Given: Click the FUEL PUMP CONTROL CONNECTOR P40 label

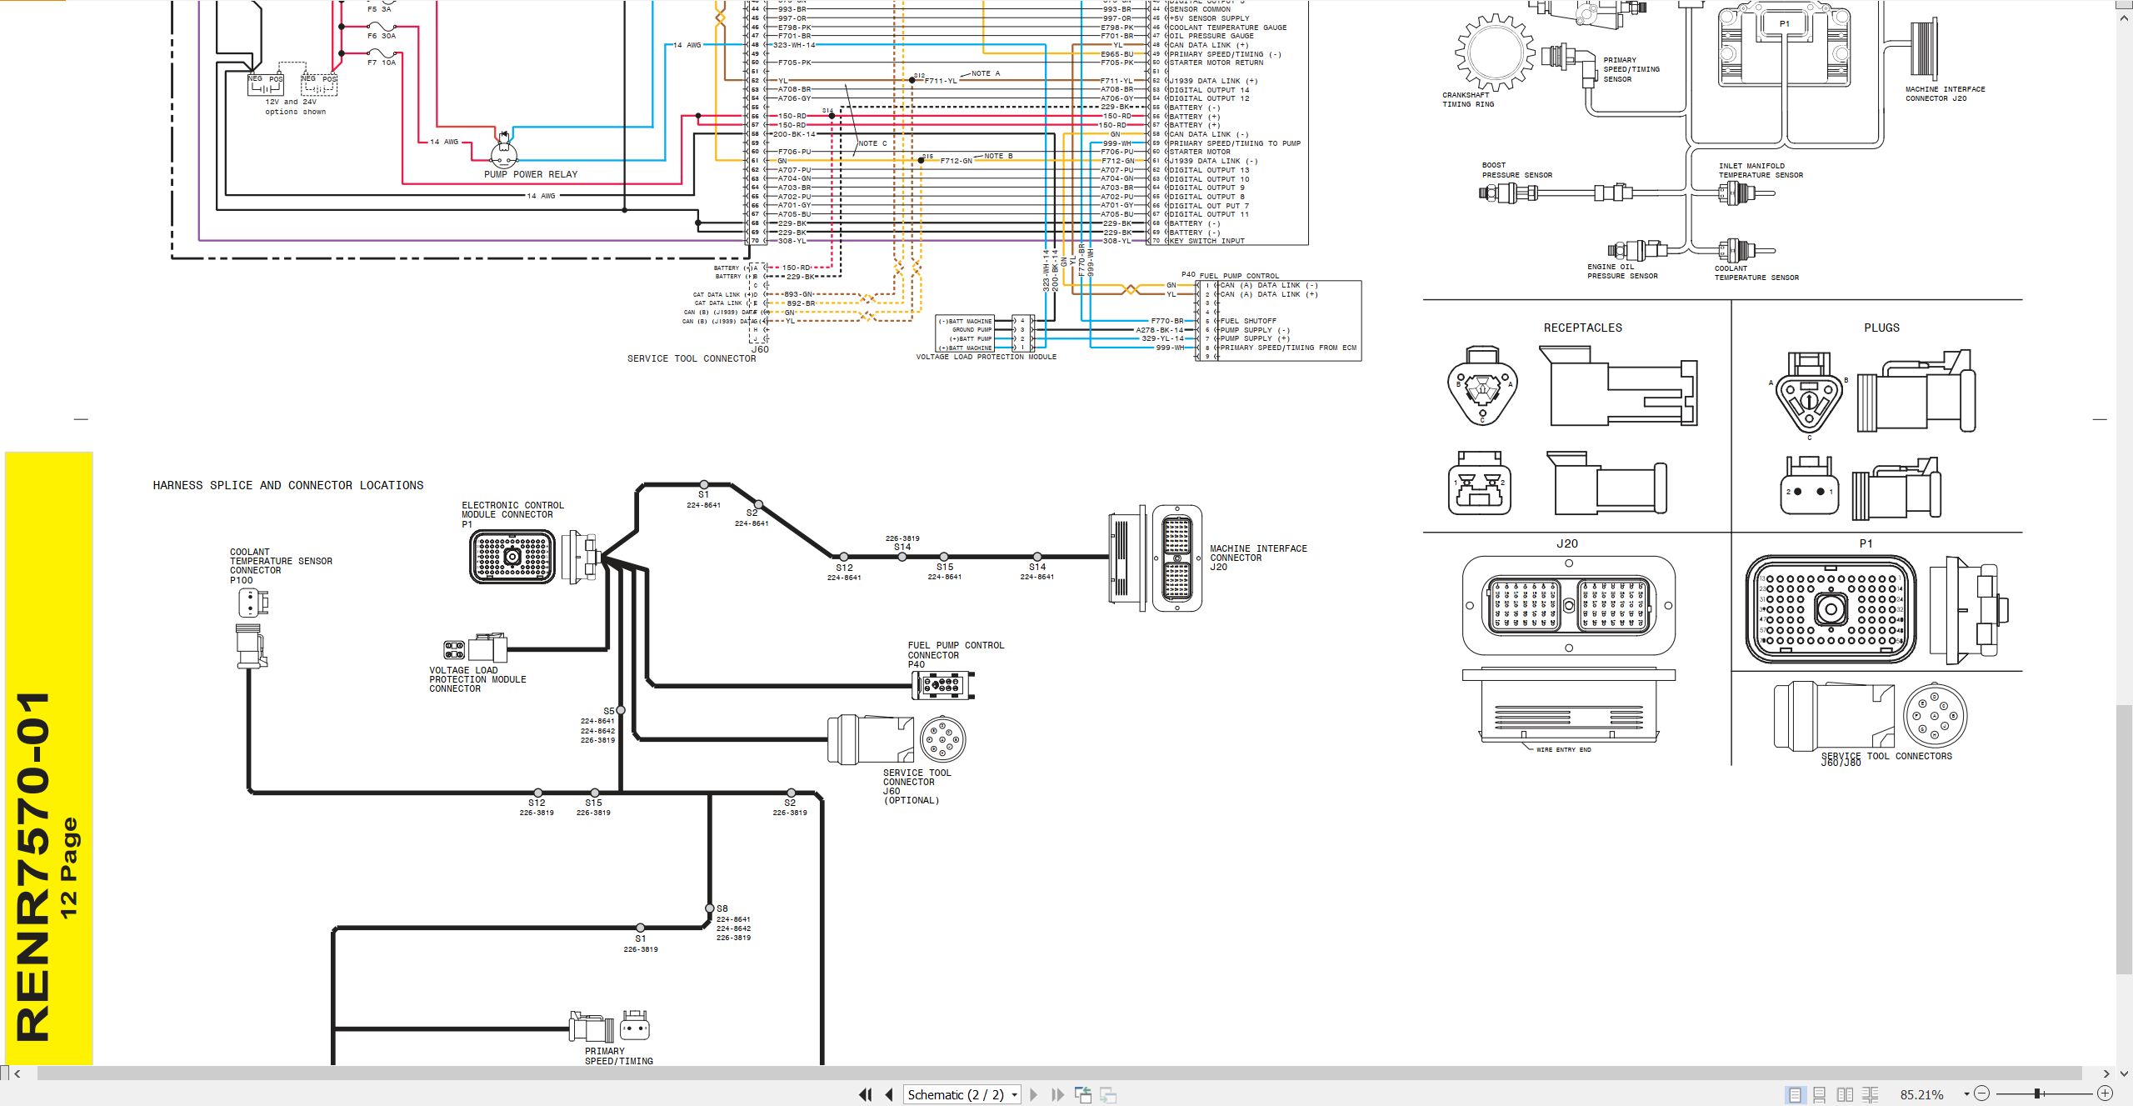Looking at the screenshot, I should tap(956, 654).
